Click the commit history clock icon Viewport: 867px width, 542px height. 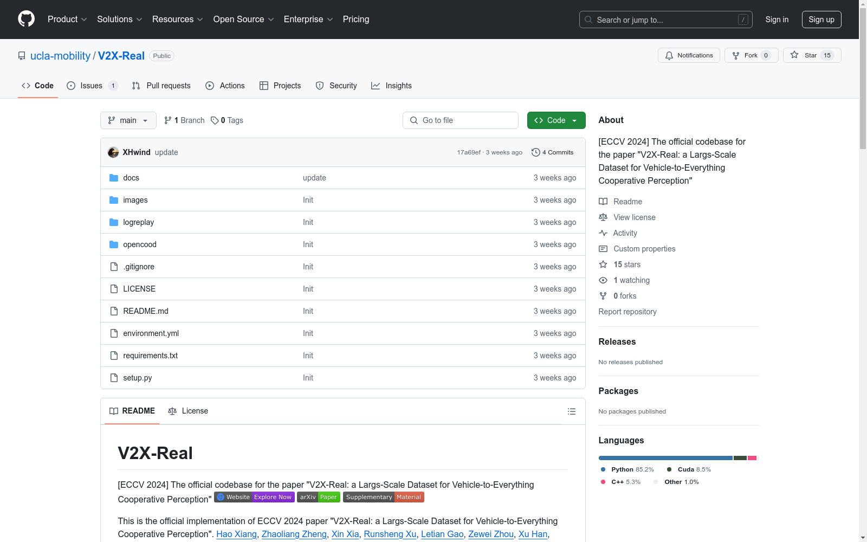click(x=536, y=152)
